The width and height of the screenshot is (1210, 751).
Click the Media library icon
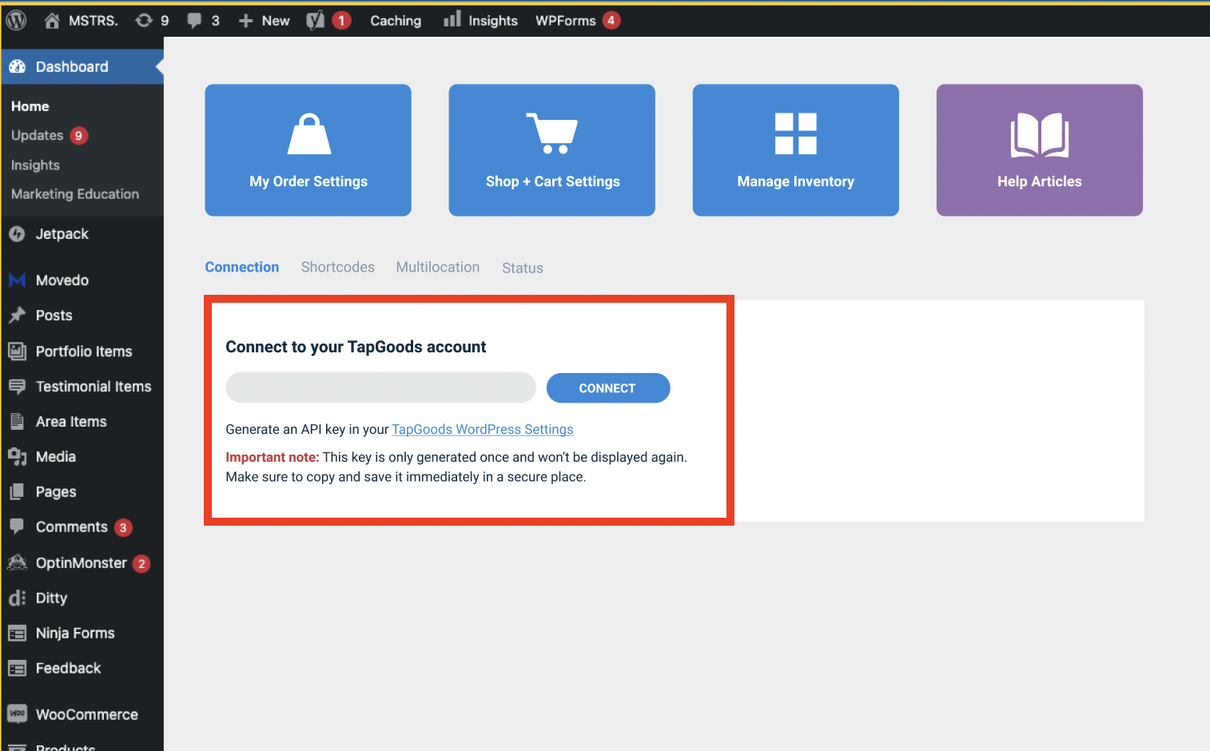17,457
